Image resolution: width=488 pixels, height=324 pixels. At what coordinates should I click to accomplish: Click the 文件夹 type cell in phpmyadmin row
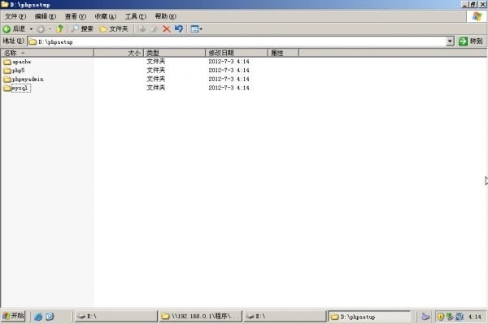(156, 79)
